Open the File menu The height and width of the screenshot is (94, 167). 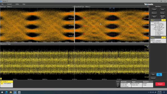click(x=2, y=4)
